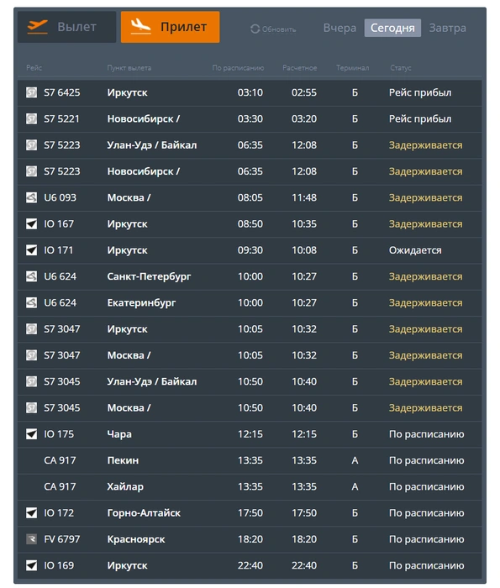Select flight number S7 5221
This screenshot has height=588, width=500.
tap(62, 118)
